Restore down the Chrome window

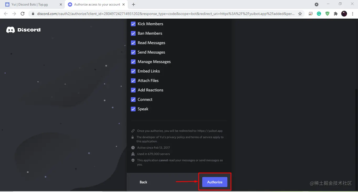pyautogui.click(x=340, y=4)
